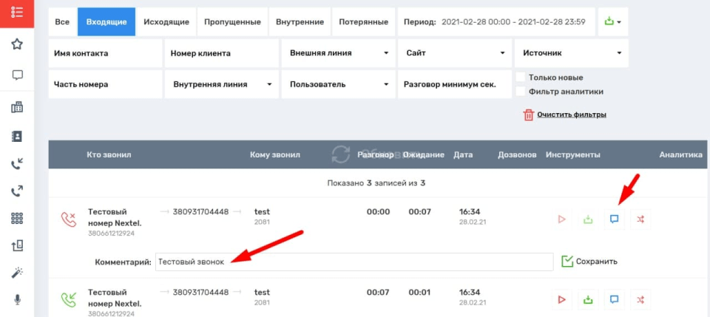Expand the 'Пользователь' dropdown
Image resolution: width=710 pixels, height=317 pixels.
coord(337,84)
